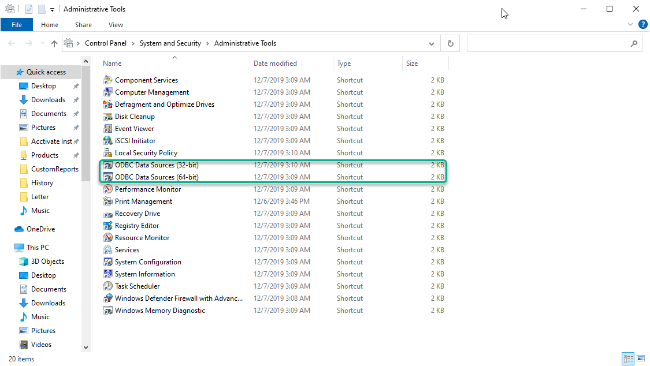Expand the ribbon chevron
The height and width of the screenshot is (366, 650).
tap(630, 24)
